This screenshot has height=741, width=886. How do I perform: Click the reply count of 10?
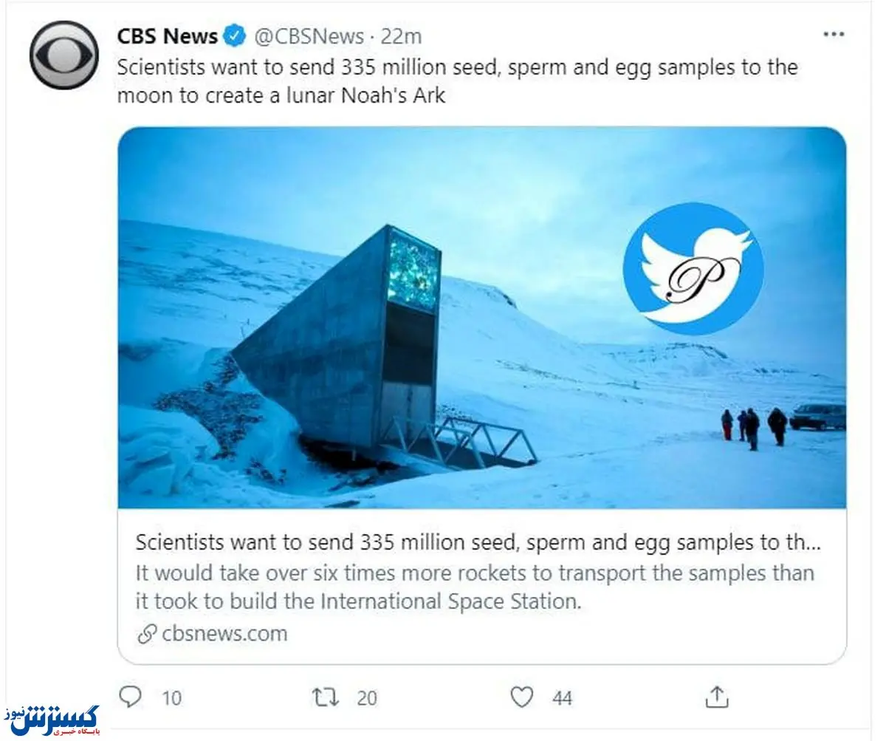(171, 697)
